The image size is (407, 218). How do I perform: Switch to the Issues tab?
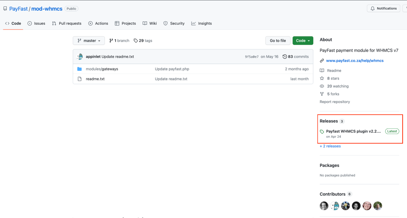pos(36,23)
